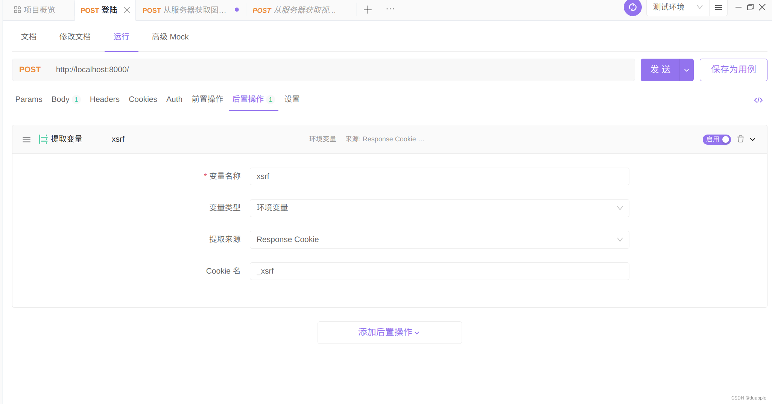The height and width of the screenshot is (404, 772).
Task: Close the POST 登陆 tab
Action: (x=127, y=10)
